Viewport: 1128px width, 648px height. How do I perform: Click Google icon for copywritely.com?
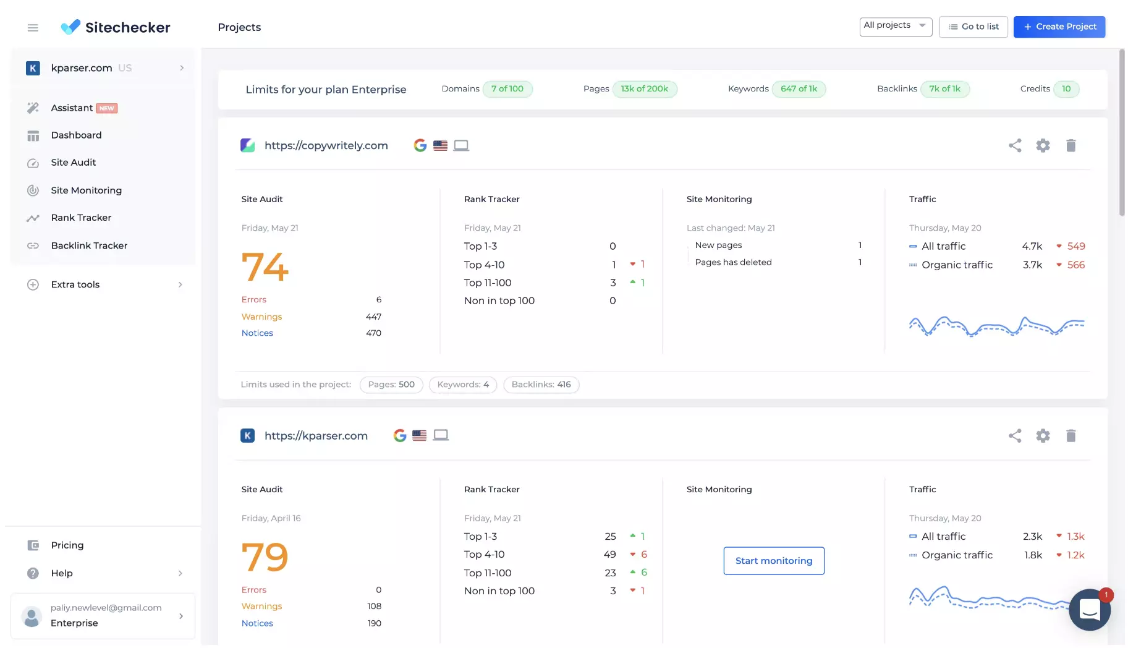420,145
